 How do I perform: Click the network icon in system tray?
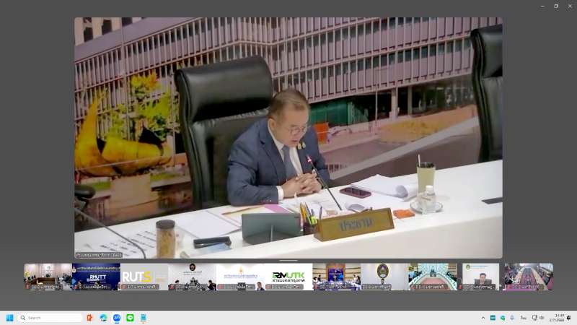(x=534, y=318)
